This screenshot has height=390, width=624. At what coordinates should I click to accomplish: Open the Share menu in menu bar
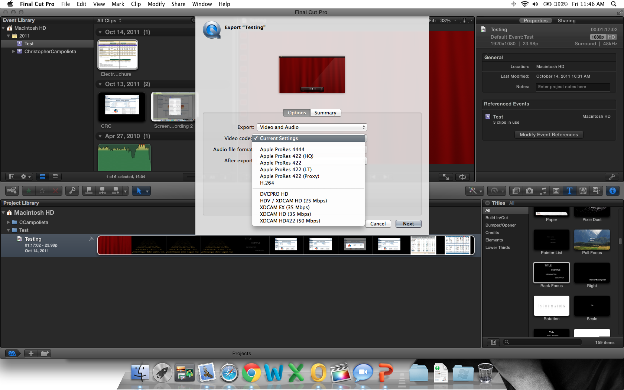178,4
